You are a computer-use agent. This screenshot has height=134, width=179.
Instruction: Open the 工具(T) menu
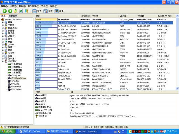(44, 6)
